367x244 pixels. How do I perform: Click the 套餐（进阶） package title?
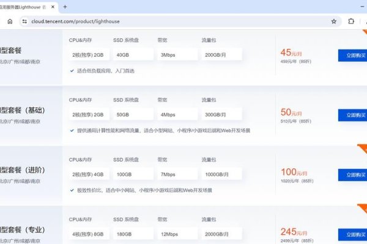coord(22,170)
